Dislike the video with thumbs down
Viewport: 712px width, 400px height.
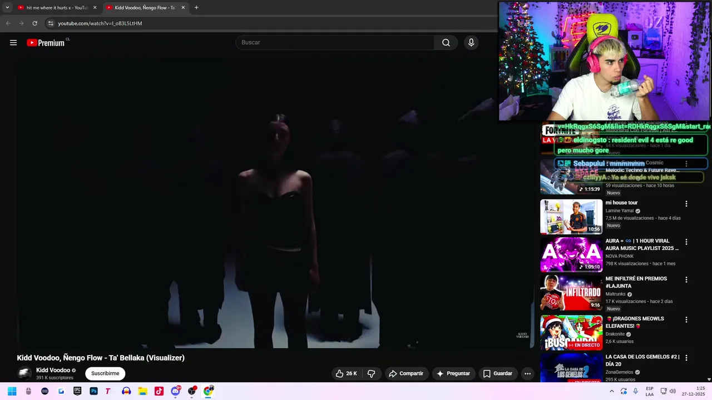click(x=372, y=373)
